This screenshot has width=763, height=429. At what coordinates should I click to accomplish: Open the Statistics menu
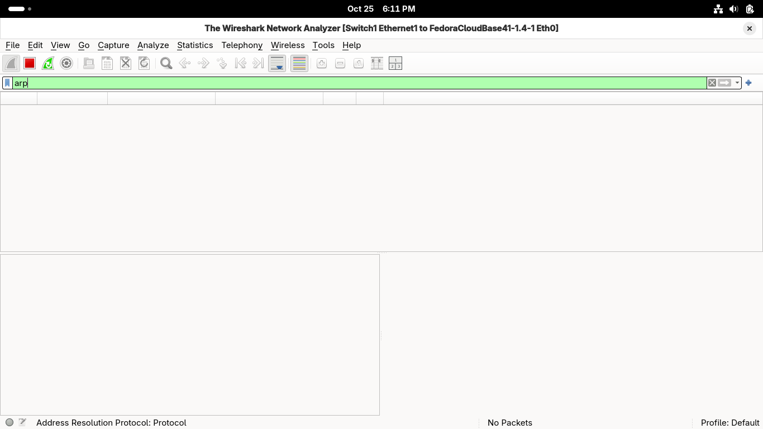194,45
